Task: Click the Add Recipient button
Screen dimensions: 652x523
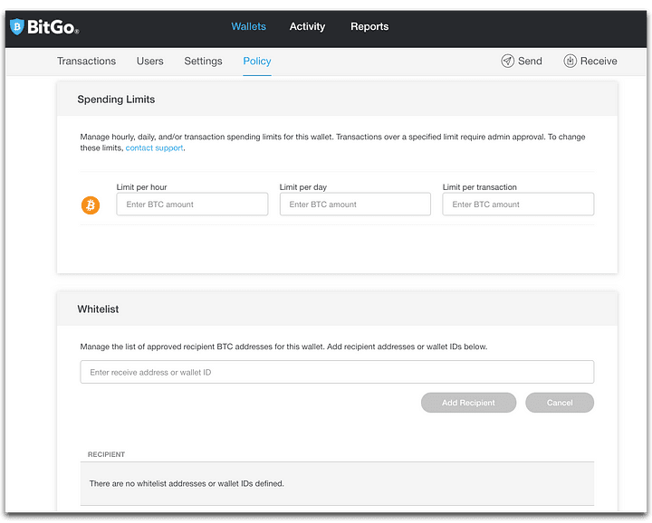Action: [x=469, y=403]
